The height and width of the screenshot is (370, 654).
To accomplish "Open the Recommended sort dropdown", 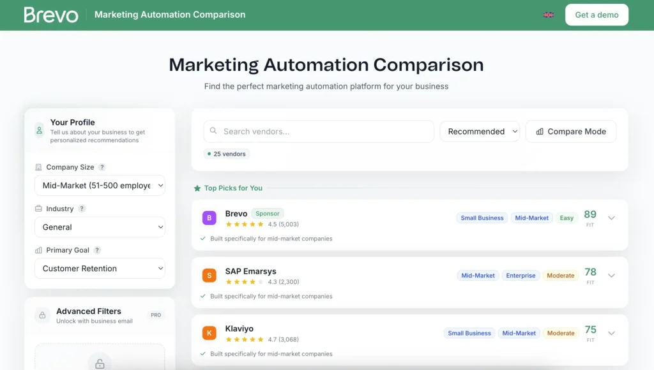I will click(479, 131).
